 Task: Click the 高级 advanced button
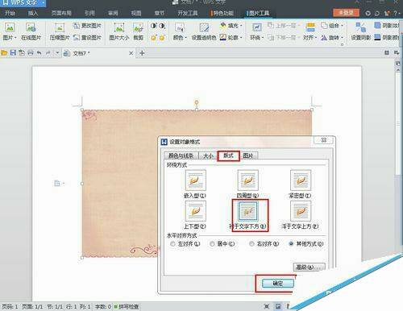(x=309, y=267)
